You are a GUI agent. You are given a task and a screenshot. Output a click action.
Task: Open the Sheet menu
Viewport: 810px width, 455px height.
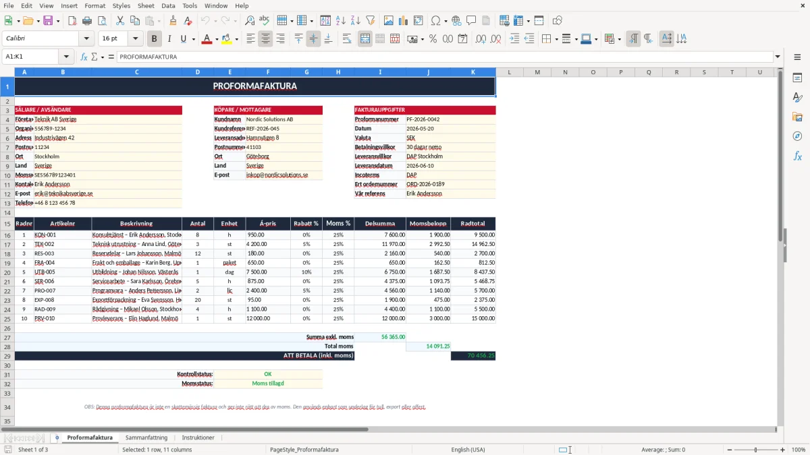tap(146, 5)
